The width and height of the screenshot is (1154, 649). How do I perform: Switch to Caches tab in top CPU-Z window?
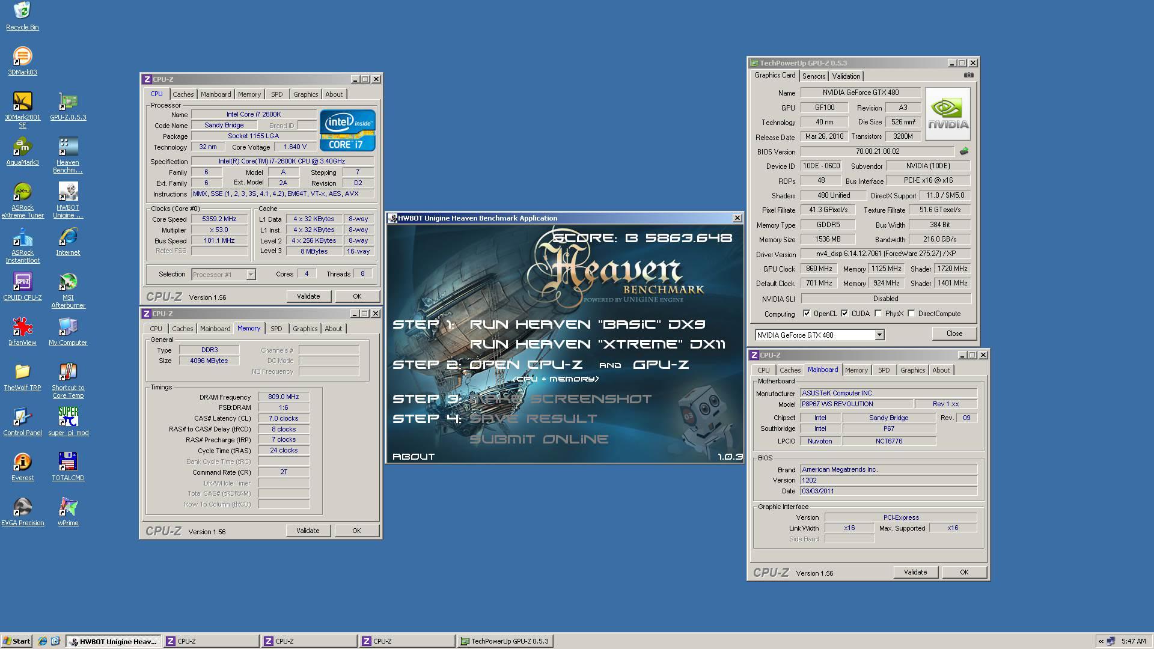pyautogui.click(x=183, y=94)
